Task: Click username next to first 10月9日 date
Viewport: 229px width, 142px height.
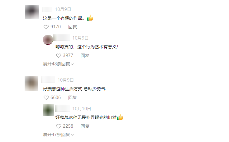Action: pyautogui.click(x=47, y=9)
